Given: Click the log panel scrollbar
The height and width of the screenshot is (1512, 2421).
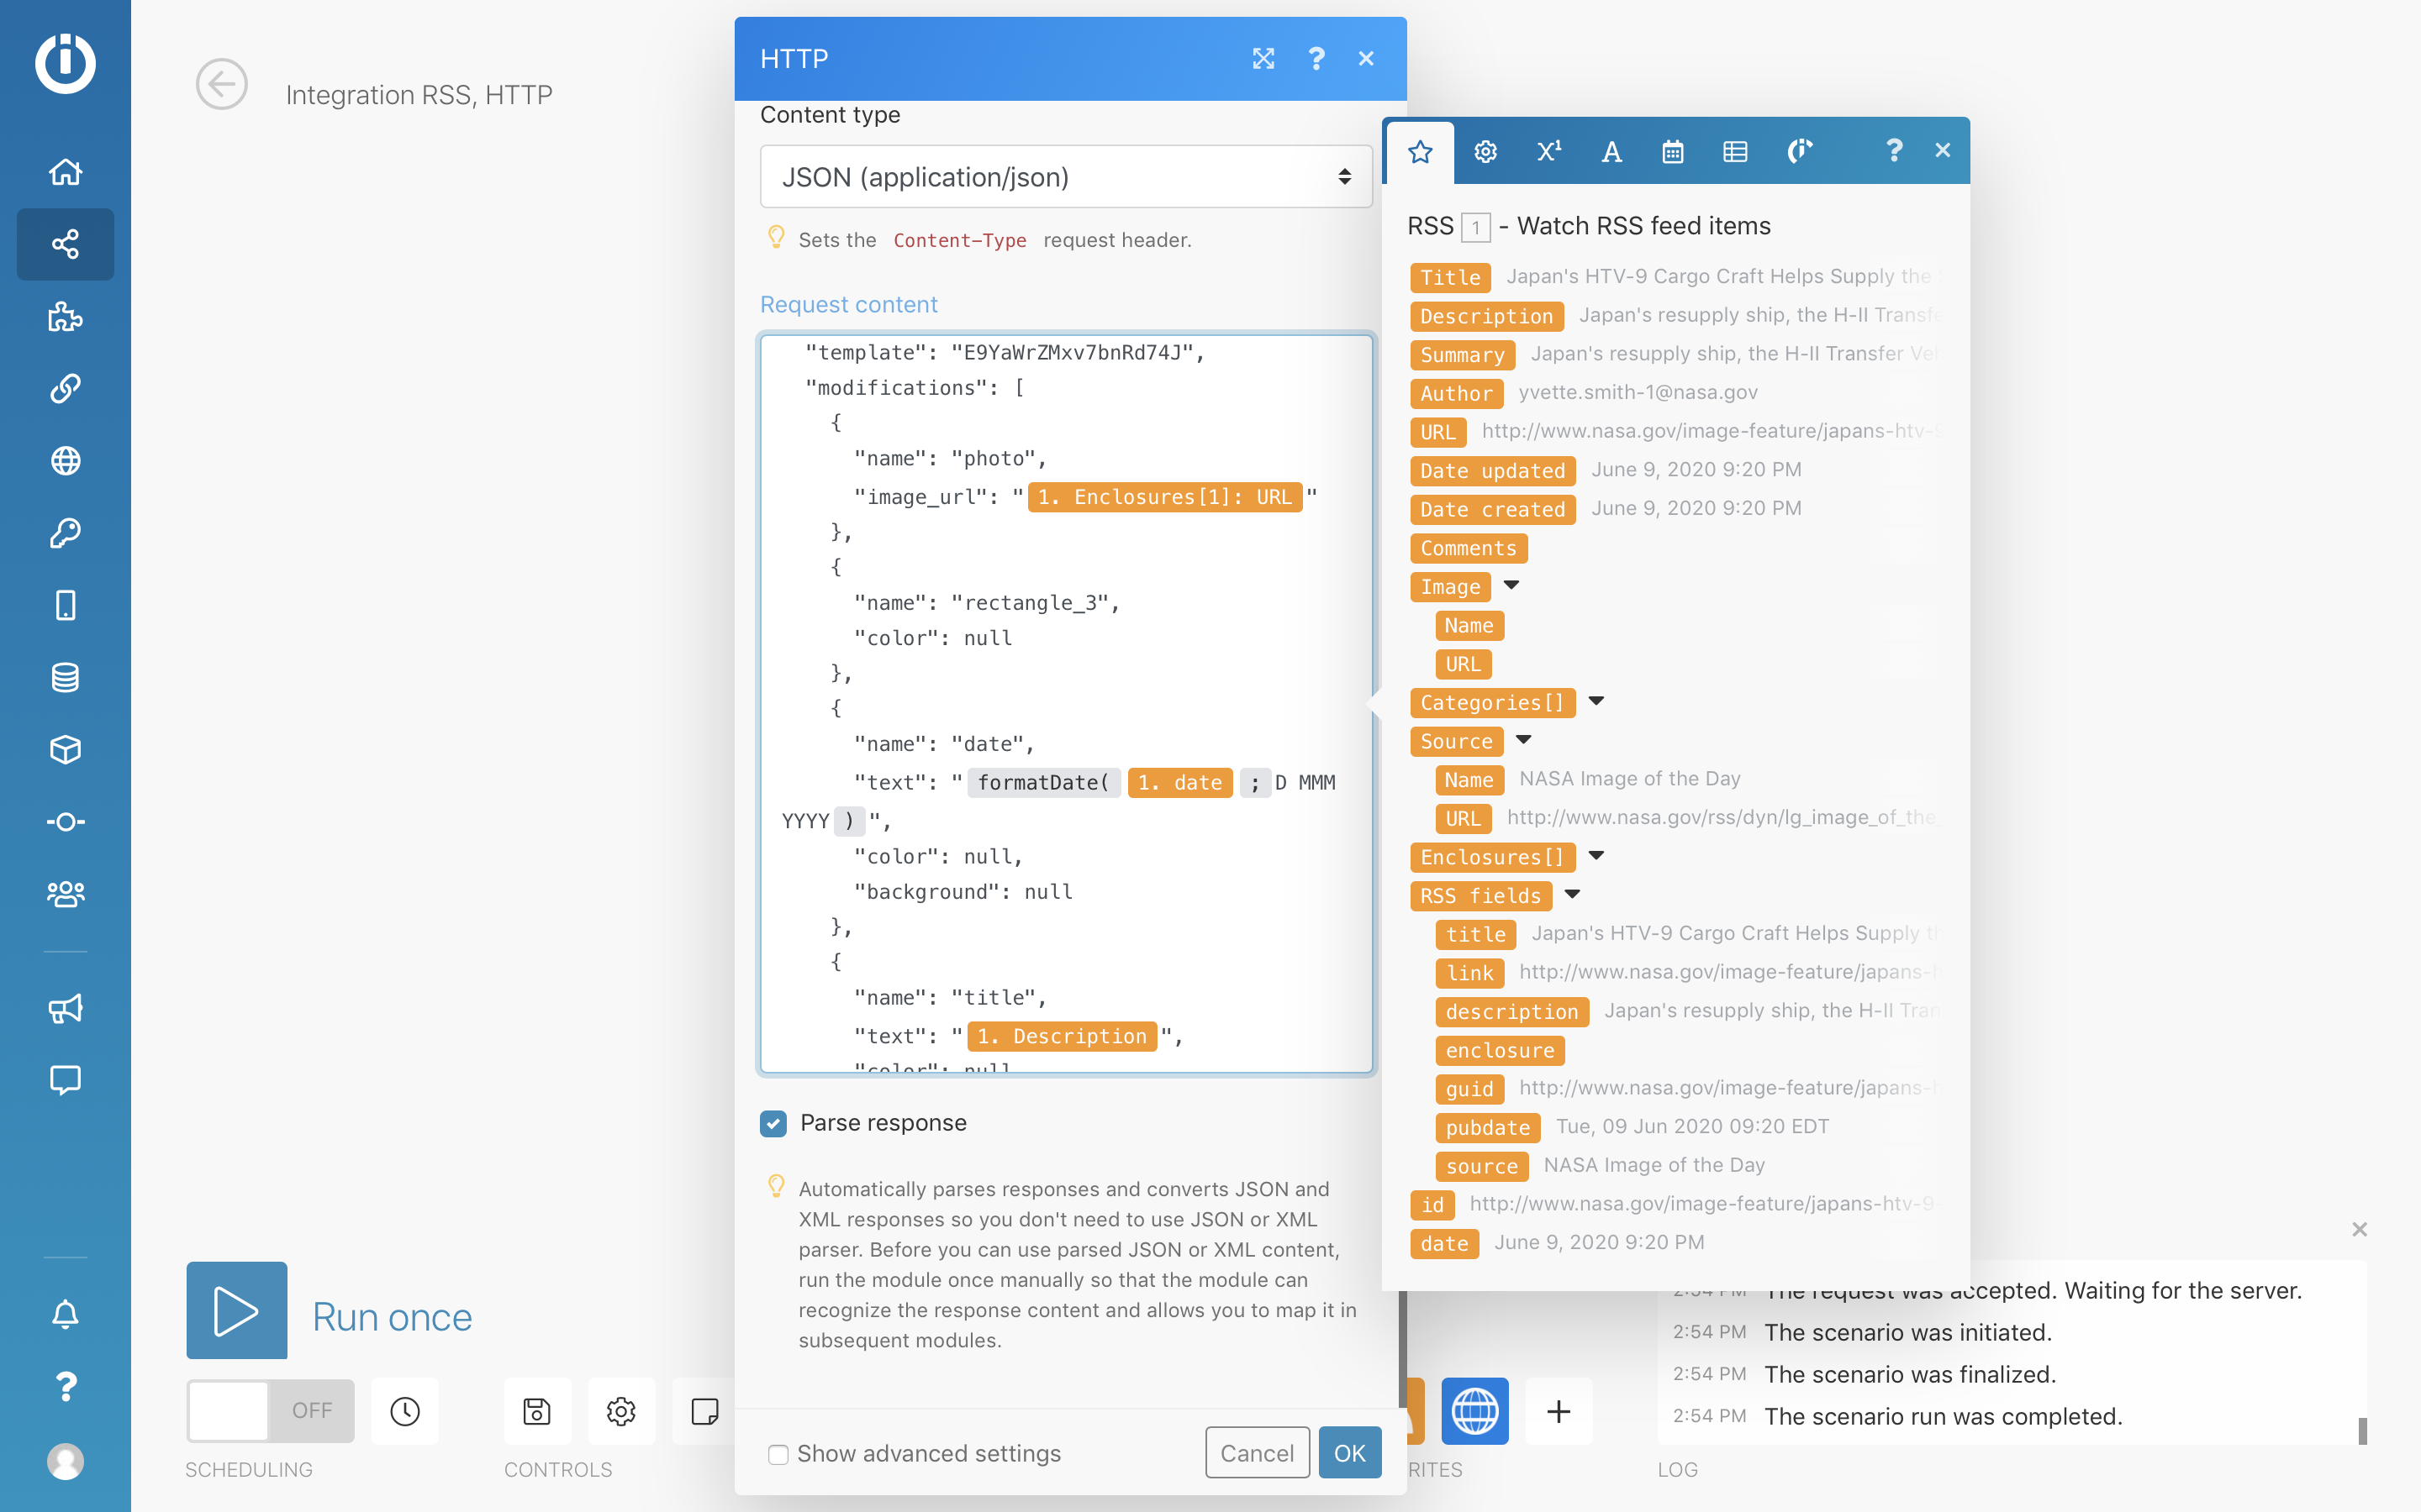Looking at the screenshot, I should [x=2363, y=1430].
